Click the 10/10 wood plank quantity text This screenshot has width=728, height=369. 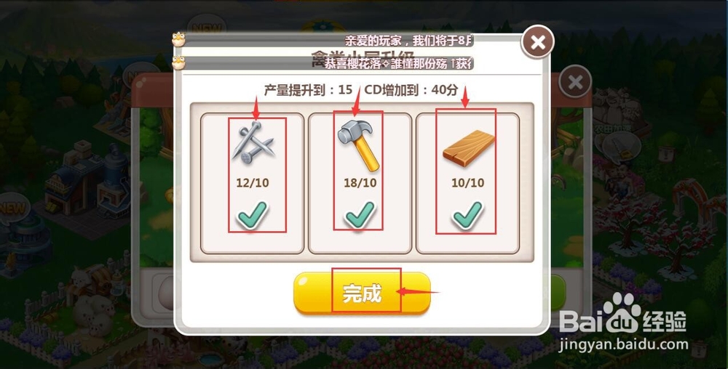467,182
